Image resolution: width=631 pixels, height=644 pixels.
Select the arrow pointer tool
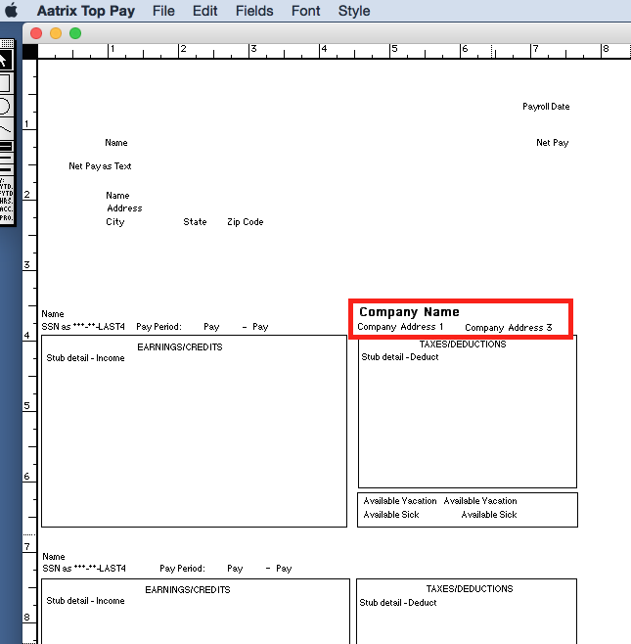point(6,61)
